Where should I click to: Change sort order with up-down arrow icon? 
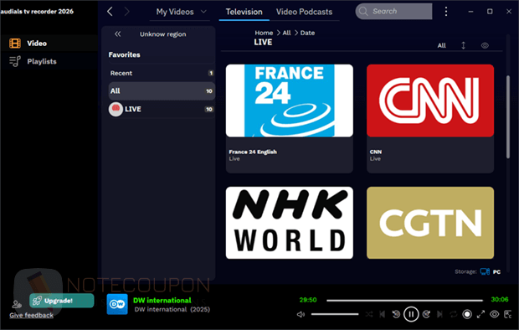pyautogui.click(x=463, y=45)
